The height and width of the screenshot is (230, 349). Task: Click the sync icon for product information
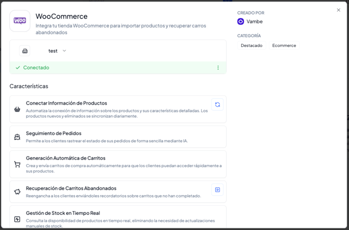pos(217,105)
